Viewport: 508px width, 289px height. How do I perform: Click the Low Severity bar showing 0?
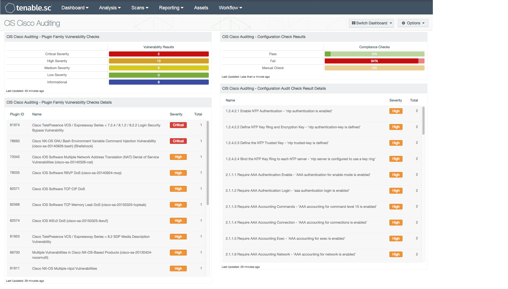coord(159,75)
